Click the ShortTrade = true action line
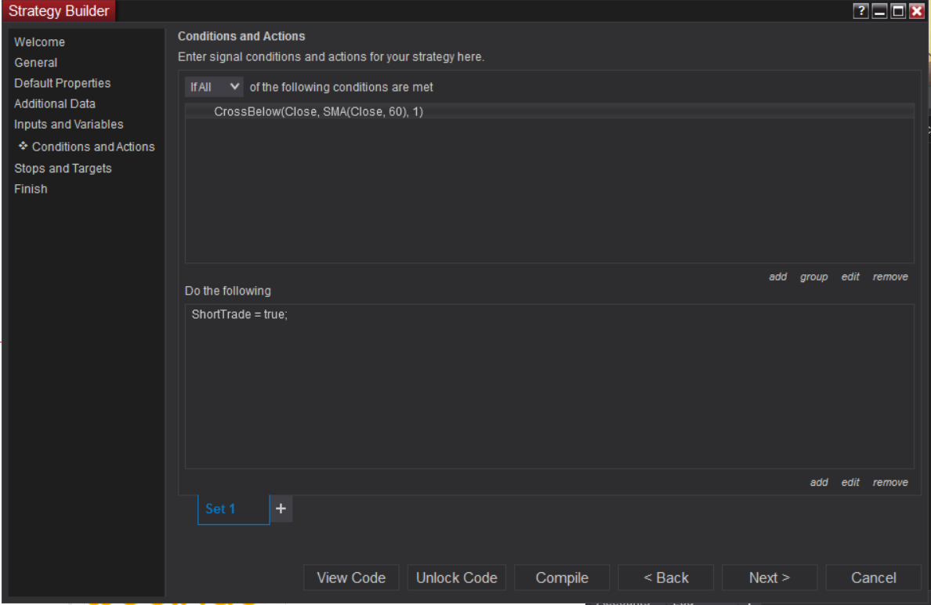931x605 pixels. coord(240,314)
